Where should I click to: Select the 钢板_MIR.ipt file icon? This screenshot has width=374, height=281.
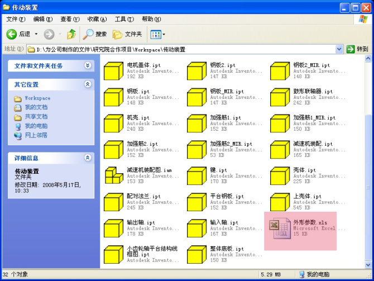(x=196, y=97)
